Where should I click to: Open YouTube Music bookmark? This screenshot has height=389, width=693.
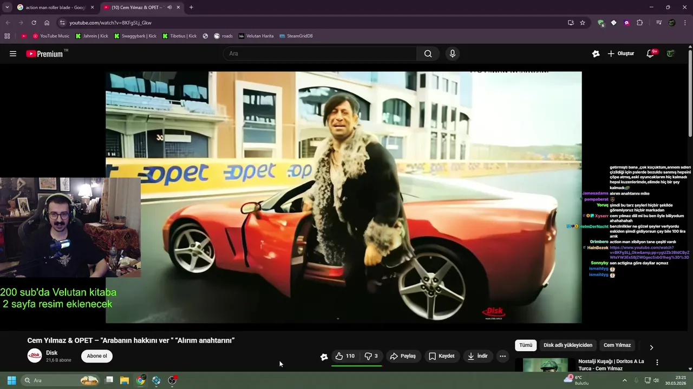click(x=51, y=36)
